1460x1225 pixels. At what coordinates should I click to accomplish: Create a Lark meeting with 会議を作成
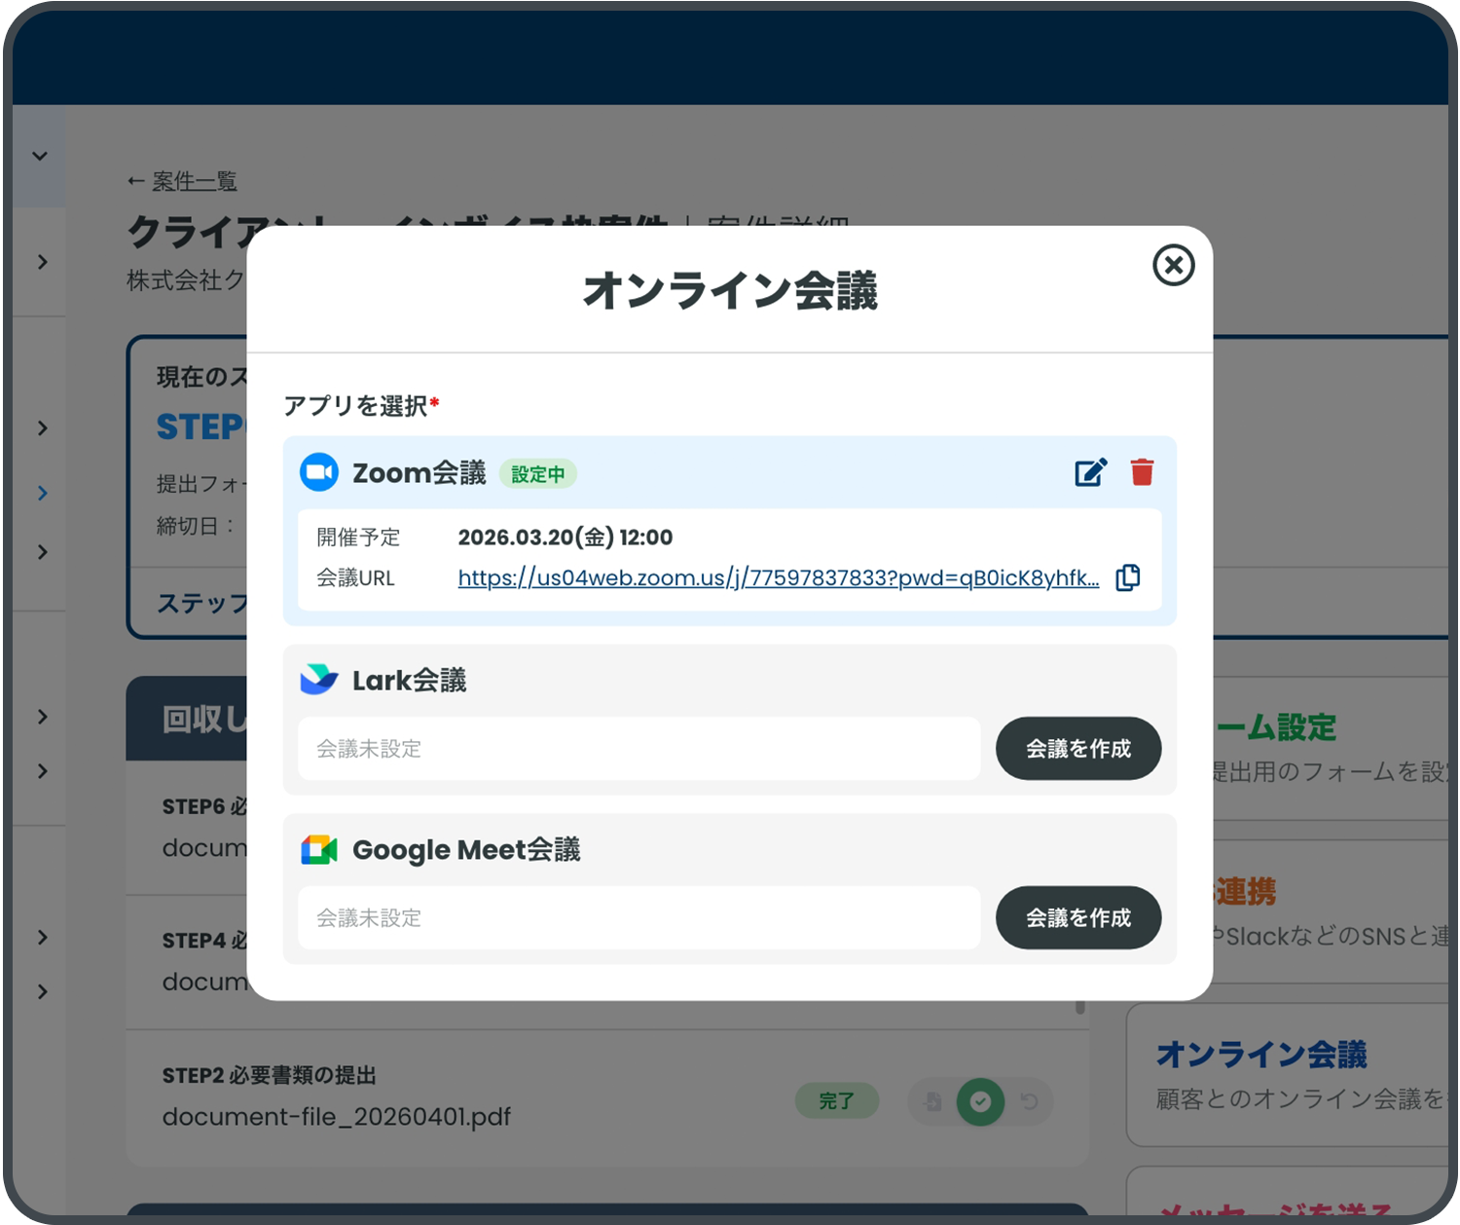tap(1077, 749)
